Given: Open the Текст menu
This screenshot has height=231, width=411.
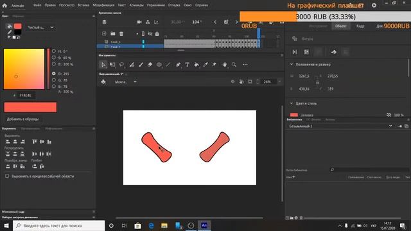Looking at the screenshot, I should (x=121, y=5).
